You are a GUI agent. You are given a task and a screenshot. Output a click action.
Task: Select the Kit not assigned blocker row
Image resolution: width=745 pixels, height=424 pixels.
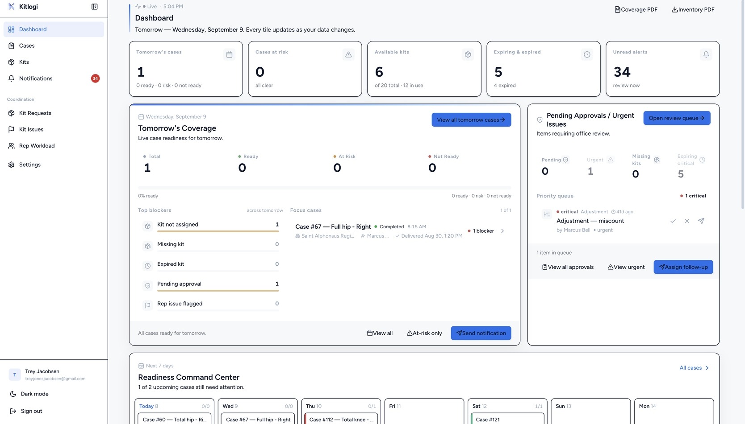tap(210, 226)
